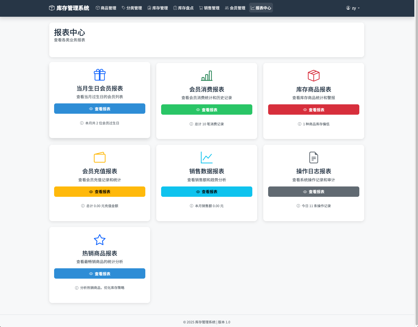This screenshot has width=418, height=327.
Task: Click the description 查看系统操作记录和审计
Action: point(314,180)
